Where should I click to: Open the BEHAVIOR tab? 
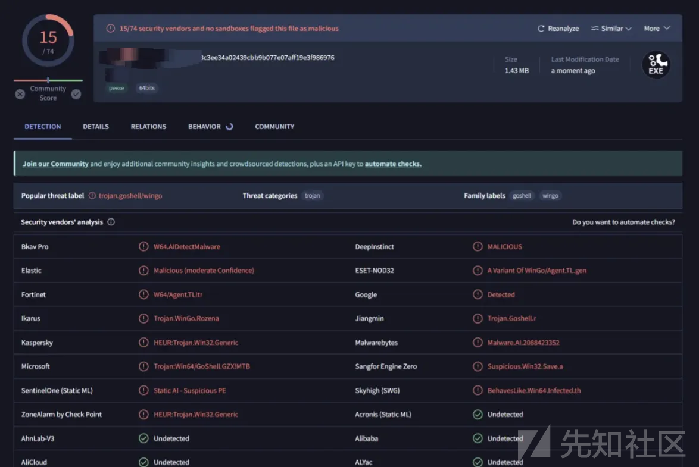tap(204, 127)
